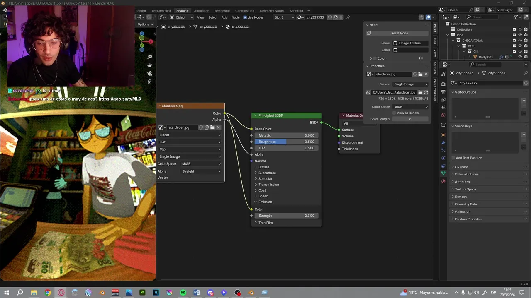Open Windows search from taskbar
This screenshot has width=531, height=298.
click(x=20, y=293)
